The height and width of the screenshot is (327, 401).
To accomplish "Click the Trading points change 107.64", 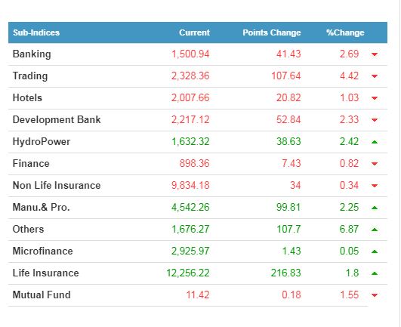I will pyautogui.click(x=286, y=76).
